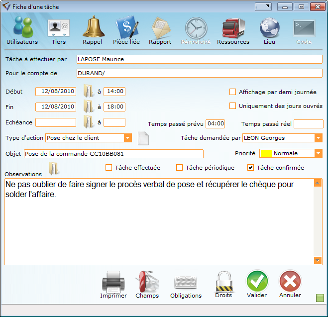Image resolution: width=328 pixels, height=317 pixels.
Task: Open the Ressources truck icon
Action: click(x=233, y=28)
